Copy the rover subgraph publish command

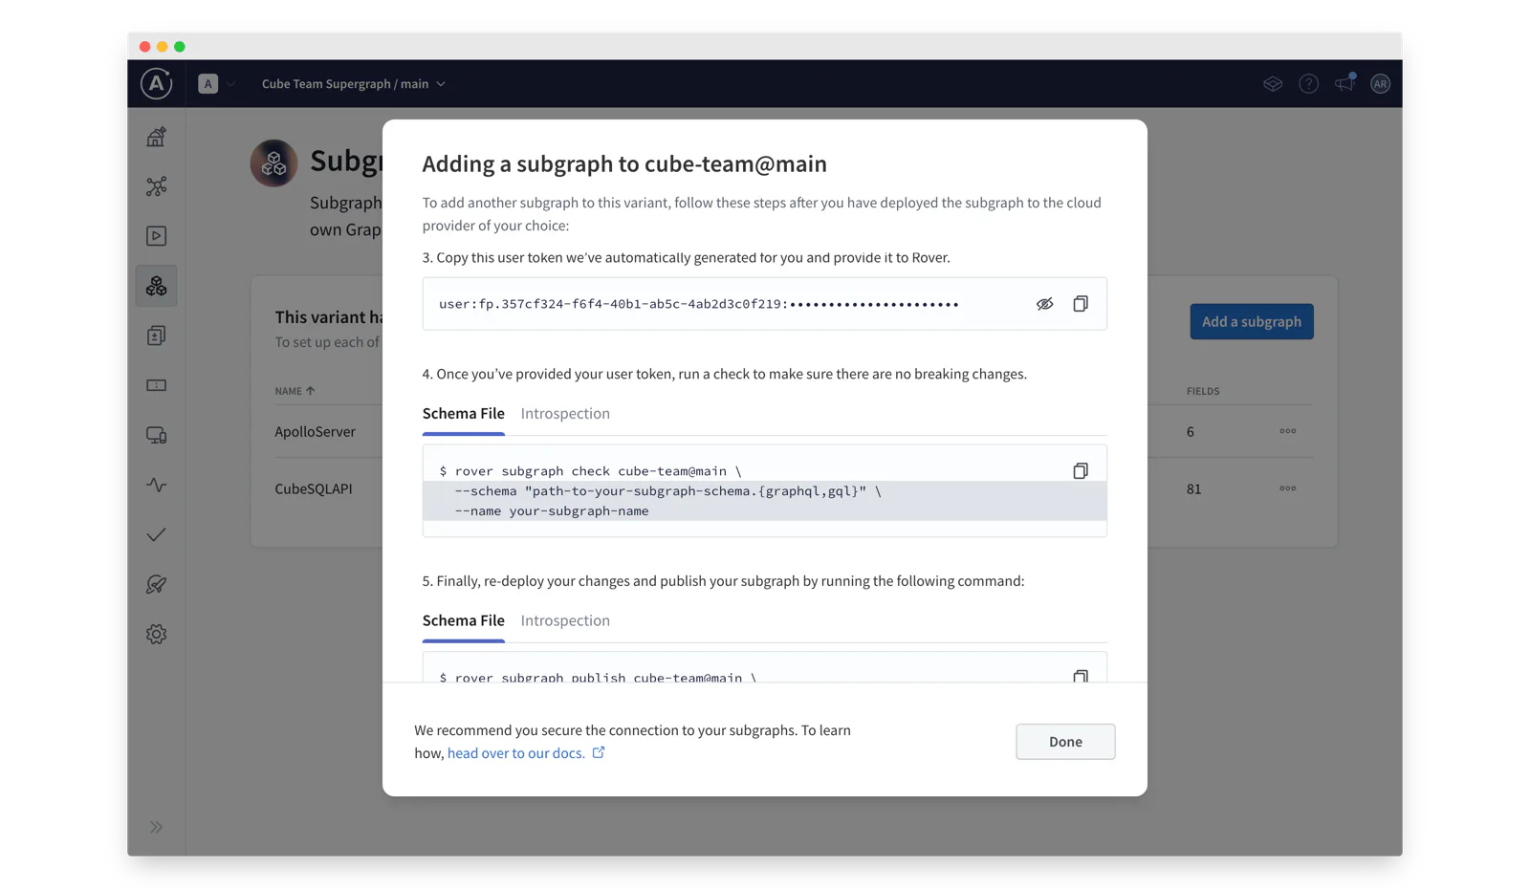point(1081,676)
